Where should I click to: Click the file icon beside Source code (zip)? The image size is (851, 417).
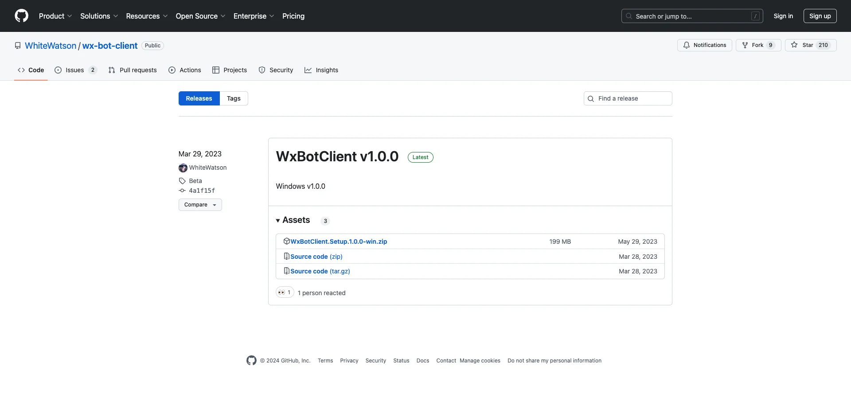287,256
